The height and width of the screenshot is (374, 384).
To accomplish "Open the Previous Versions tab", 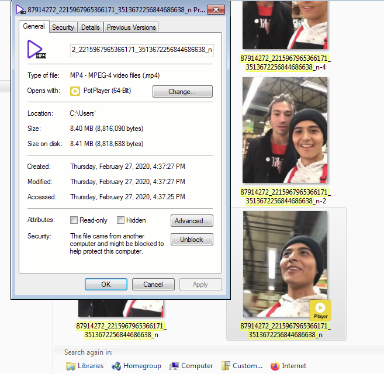I will 131,27.
